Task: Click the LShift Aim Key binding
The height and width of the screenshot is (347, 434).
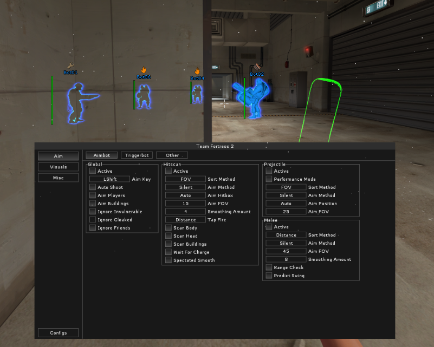Action: tap(110, 179)
